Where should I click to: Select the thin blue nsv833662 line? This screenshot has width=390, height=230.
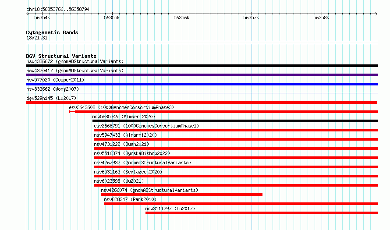pos(202,93)
